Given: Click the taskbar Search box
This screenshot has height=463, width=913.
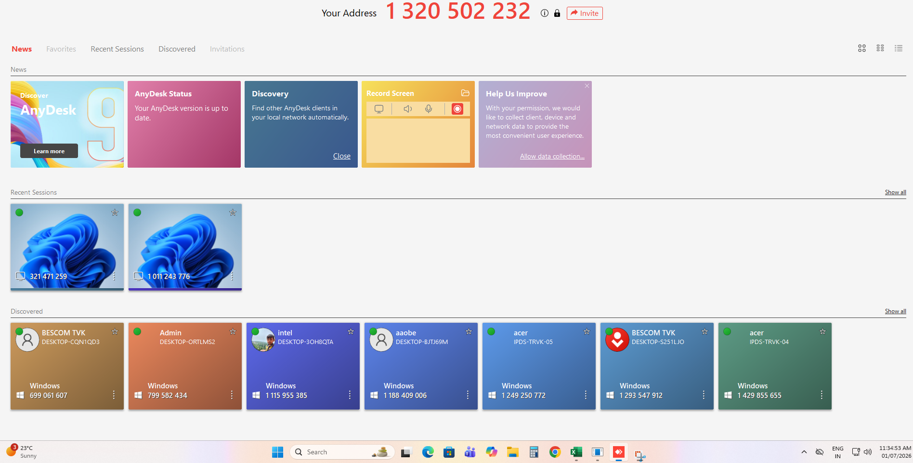Looking at the screenshot, I should 342,452.
